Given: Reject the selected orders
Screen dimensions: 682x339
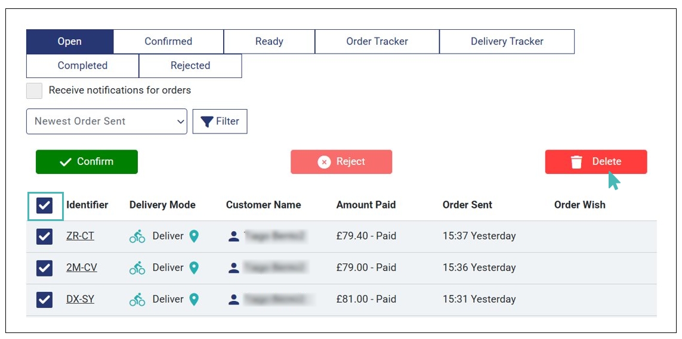Looking at the screenshot, I should tap(341, 162).
